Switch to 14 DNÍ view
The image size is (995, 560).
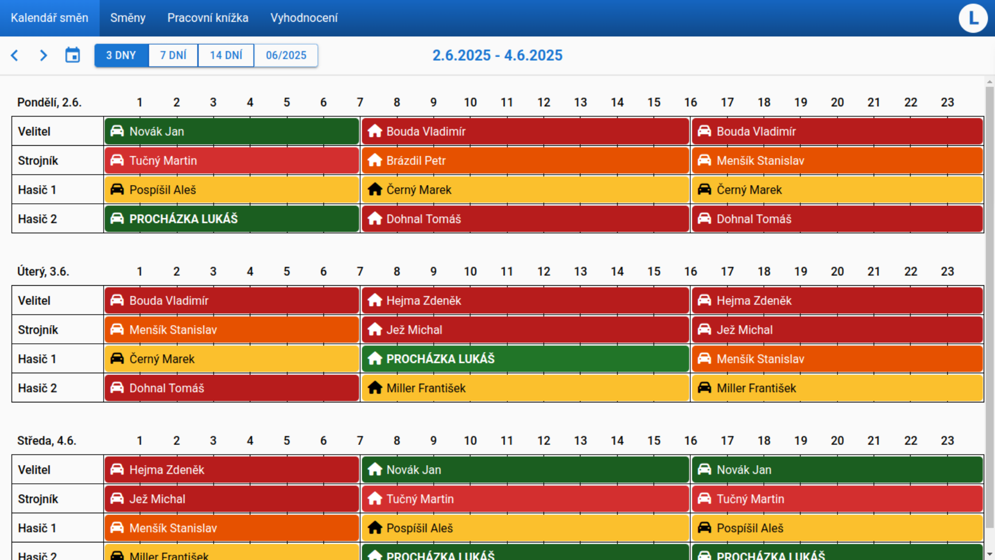226,55
